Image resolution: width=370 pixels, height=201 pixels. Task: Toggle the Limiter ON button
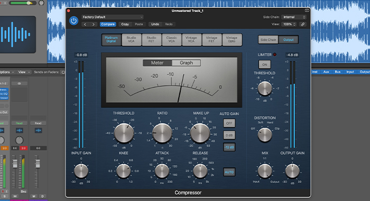click(x=264, y=65)
